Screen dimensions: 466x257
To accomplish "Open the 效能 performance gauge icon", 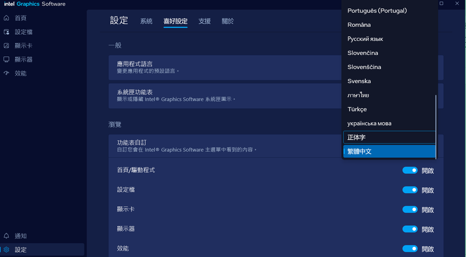I will pos(6,73).
